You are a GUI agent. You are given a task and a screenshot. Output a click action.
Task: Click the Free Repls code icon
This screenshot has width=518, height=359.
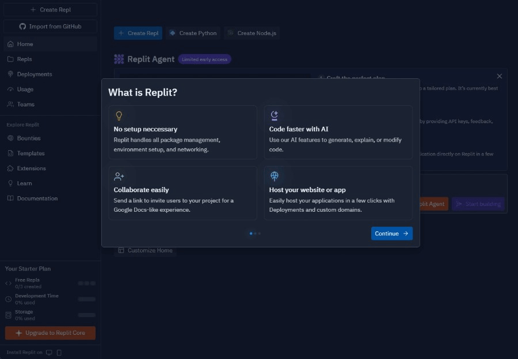click(8, 284)
